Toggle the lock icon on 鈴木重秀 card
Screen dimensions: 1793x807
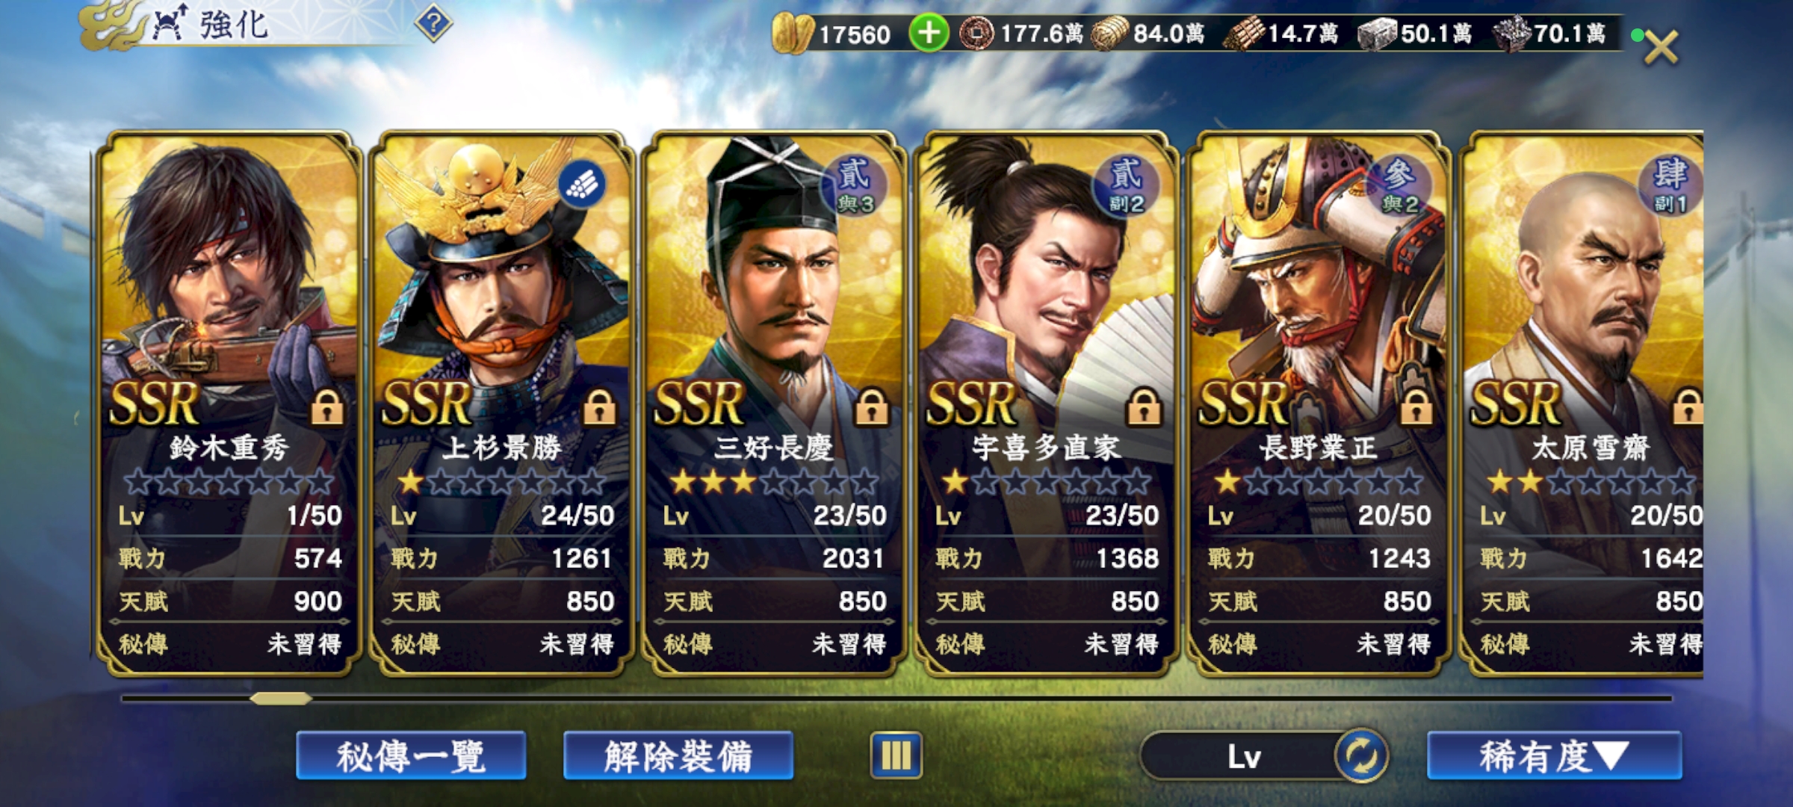click(327, 408)
